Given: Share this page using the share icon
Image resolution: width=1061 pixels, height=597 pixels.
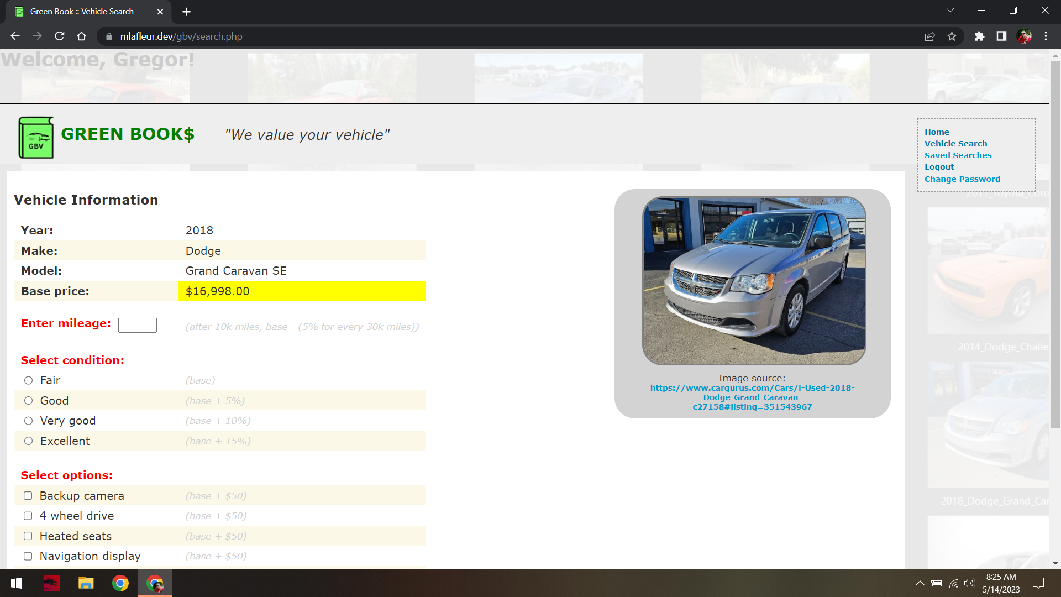Looking at the screenshot, I should tap(929, 36).
